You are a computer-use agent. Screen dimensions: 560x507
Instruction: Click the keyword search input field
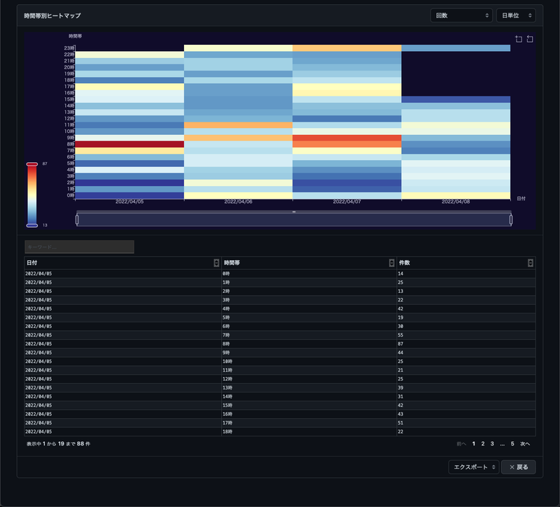point(79,247)
